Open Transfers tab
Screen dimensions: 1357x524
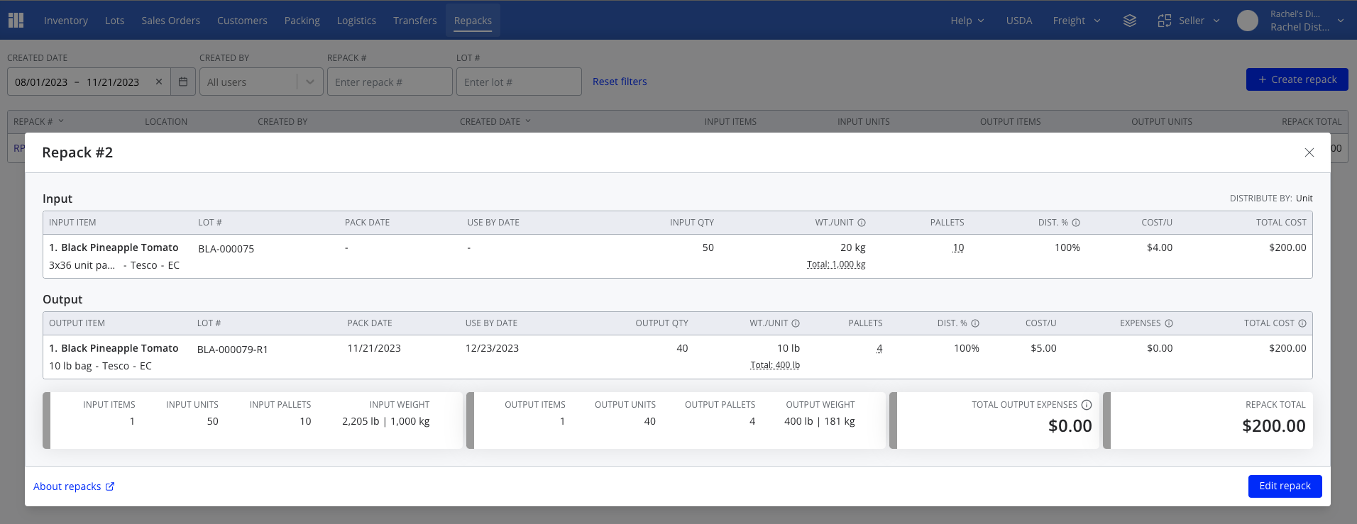pyautogui.click(x=415, y=21)
